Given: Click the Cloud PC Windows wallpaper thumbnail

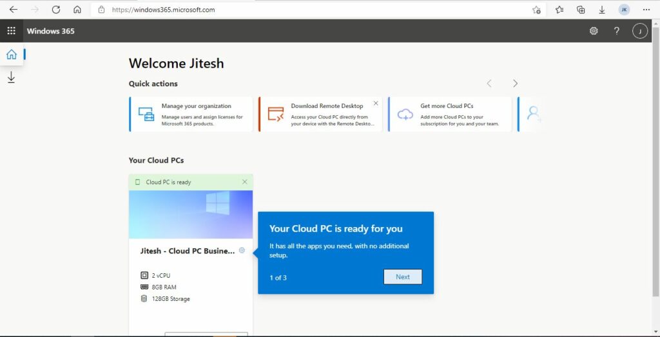Looking at the screenshot, I should pos(191,214).
